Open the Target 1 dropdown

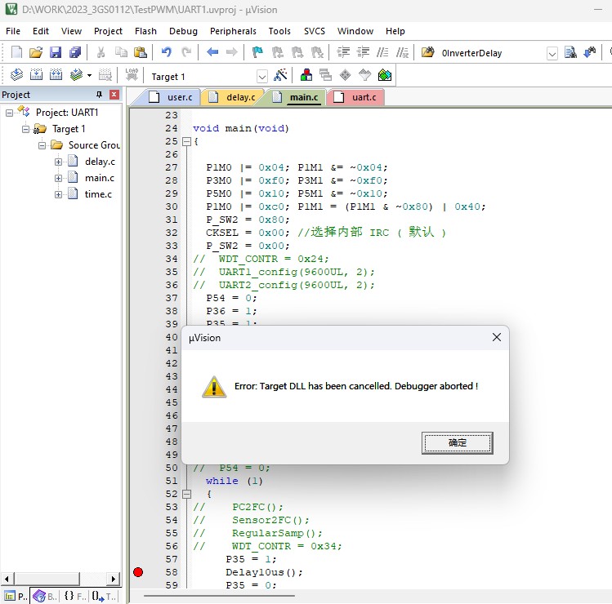pyautogui.click(x=262, y=77)
